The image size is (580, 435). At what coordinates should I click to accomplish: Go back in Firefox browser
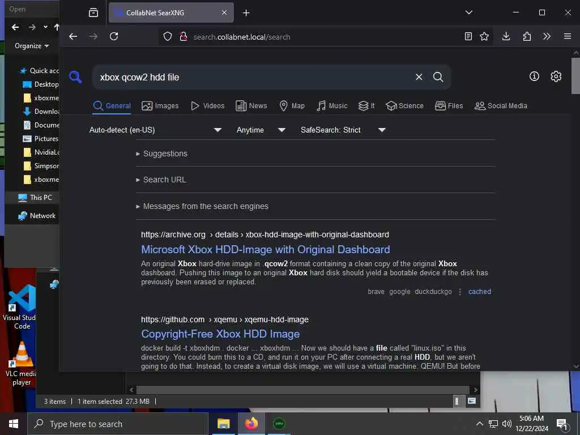(73, 36)
